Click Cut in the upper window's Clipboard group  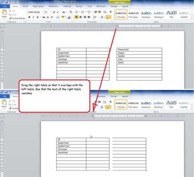tap(12, 11)
